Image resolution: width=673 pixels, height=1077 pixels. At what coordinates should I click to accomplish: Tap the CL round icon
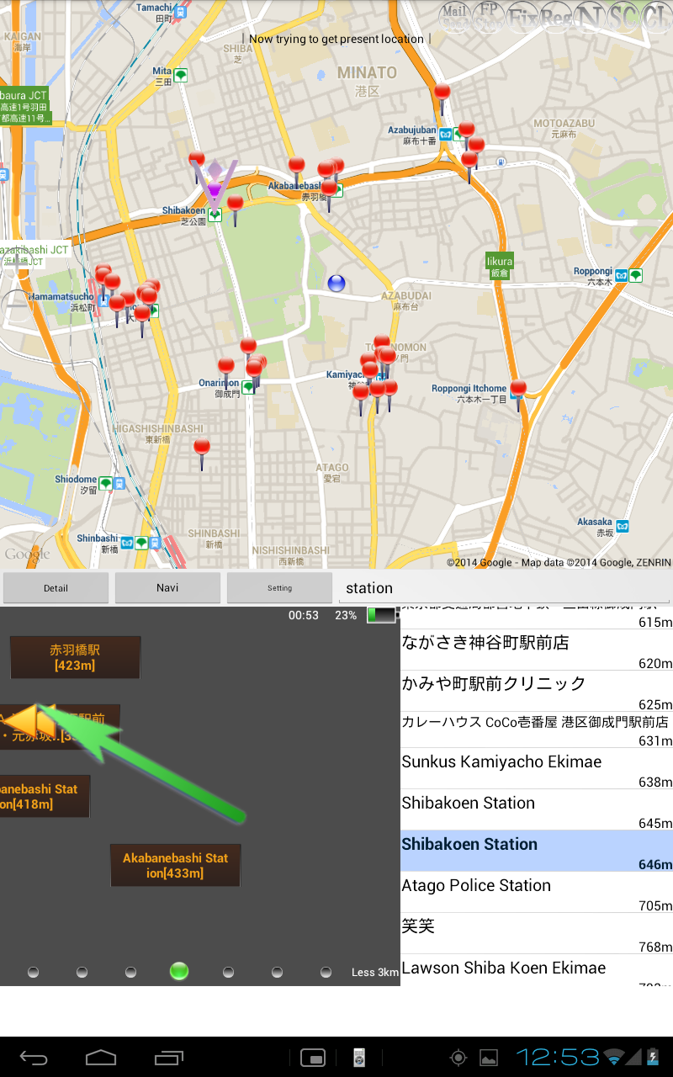click(655, 16)
